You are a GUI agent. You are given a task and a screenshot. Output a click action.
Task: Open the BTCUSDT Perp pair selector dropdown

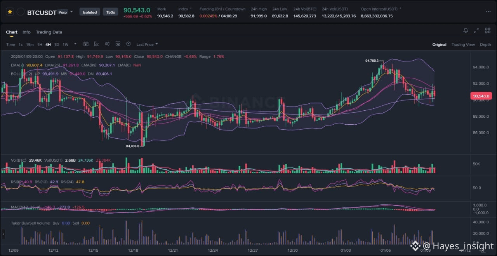(72, 12)
